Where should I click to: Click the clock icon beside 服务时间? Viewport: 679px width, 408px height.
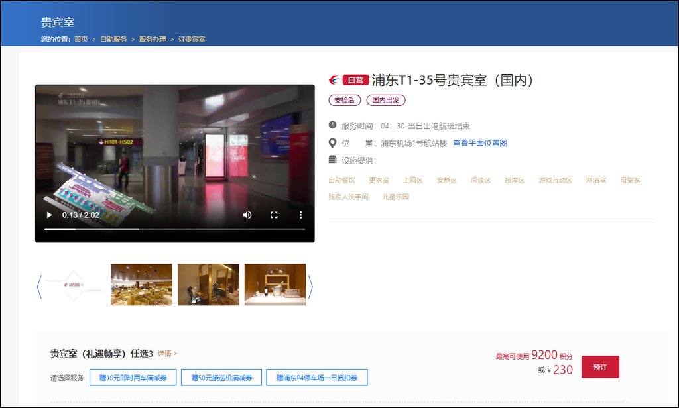point(332,125)
